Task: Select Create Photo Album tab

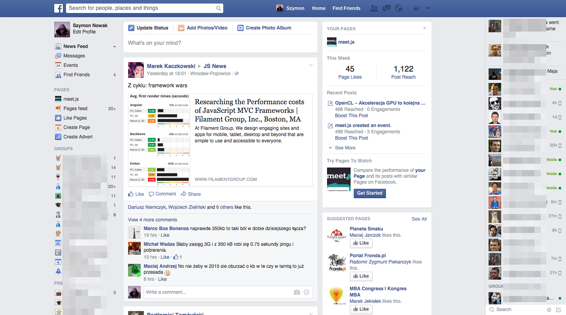Action: [264, 28]
